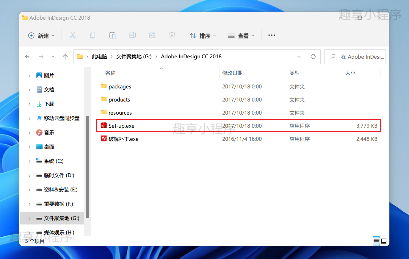Open 重要数据 (F:) drive in sidebar
409x259 pixels.
[58, 204]
